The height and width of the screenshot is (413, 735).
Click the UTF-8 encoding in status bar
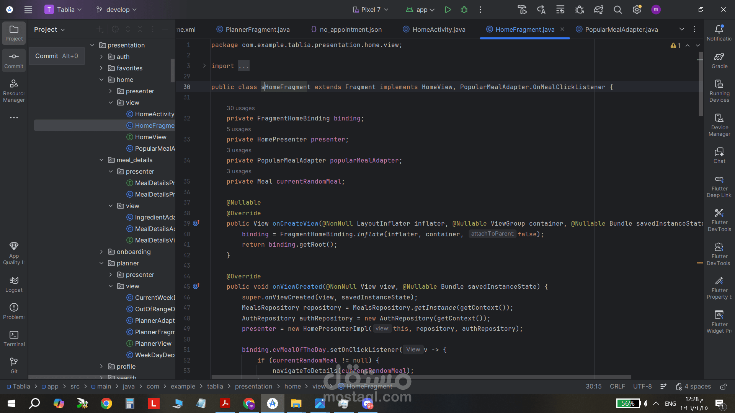pyautogui.click(x=642, y=387)
